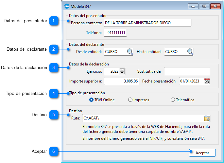The height and width of the screenshot is (163, 224).
Task: Click the Persona contacto text field
Action: 147,23
